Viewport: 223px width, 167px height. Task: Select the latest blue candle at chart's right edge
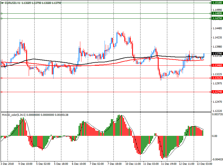[x=204, y=55]
